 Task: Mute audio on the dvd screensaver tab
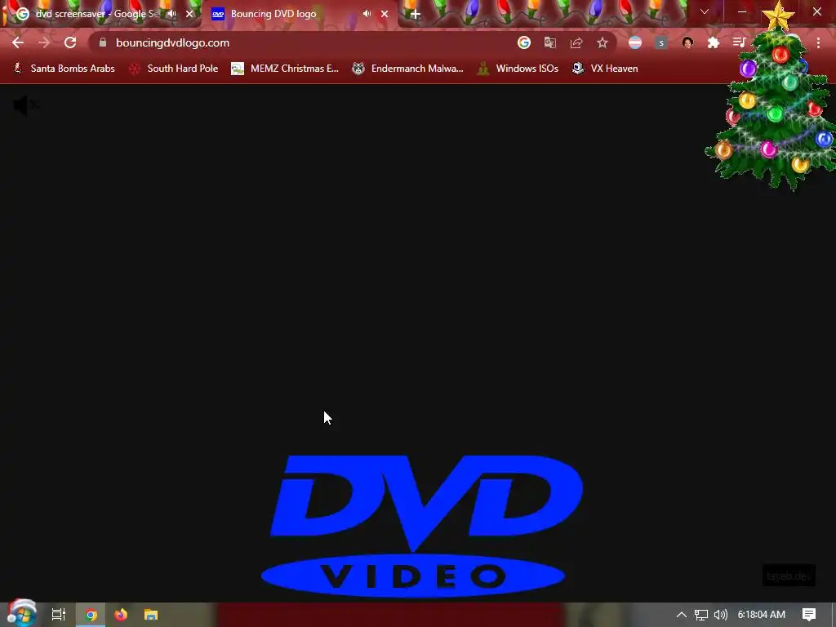(x=171, y=14)
